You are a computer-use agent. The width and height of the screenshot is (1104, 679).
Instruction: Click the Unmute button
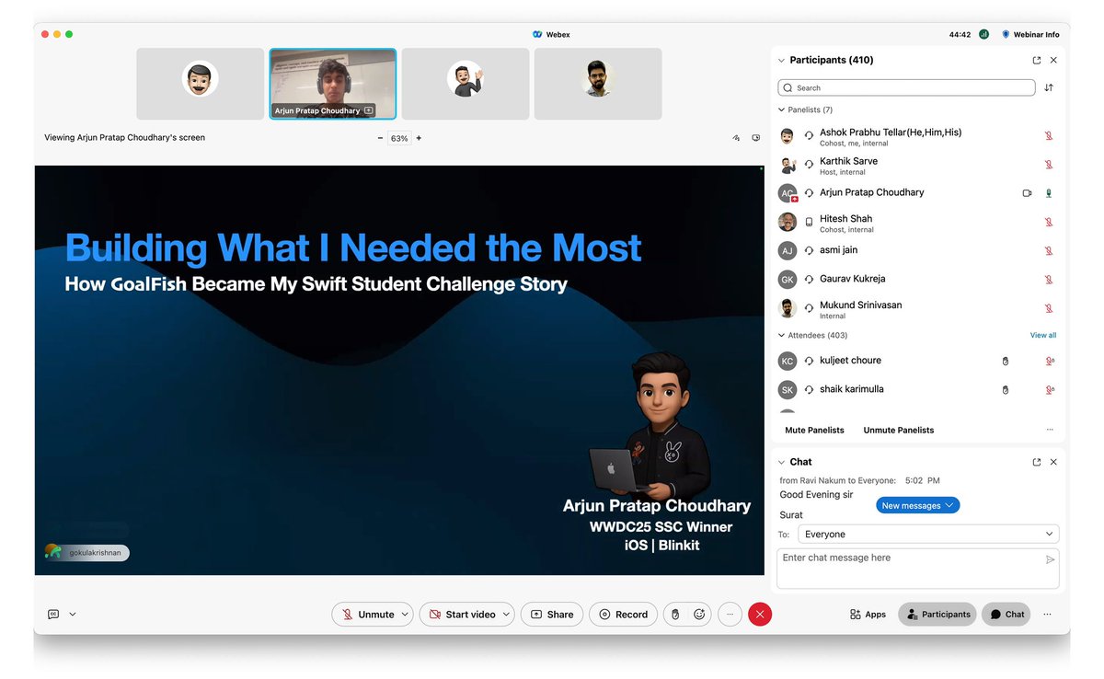pyautogui.click(x=366, y=615)
